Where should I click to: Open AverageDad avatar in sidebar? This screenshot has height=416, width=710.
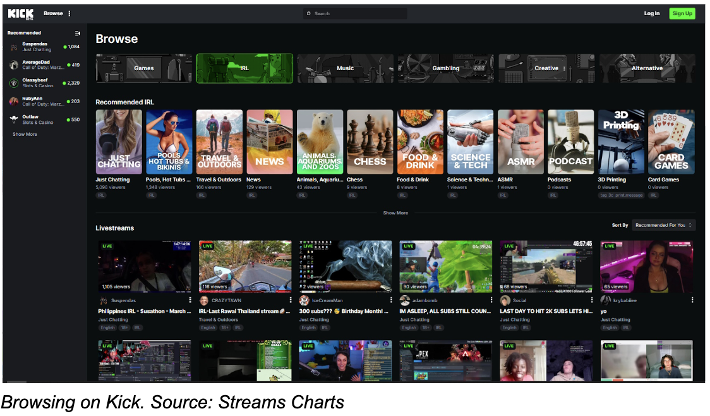[x=14, y=64]
